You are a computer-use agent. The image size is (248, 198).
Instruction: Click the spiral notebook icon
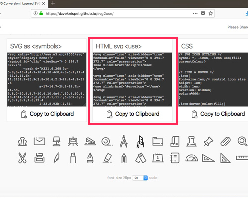tap(175, 158)
